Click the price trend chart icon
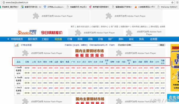Viewport: 179px width, 104px height. click(17, 45)
